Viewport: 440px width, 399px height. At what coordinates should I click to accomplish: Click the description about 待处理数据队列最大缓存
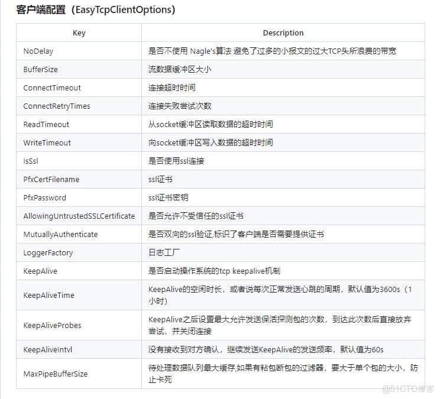[x=283, y=374]
